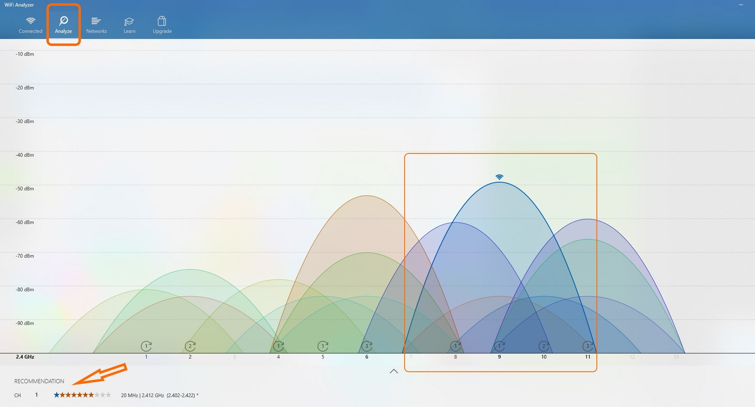Image resolution: width=755 pixels, height=407 pixels.
Task: Click the network cycle badge on channel 8
Action: (x=455, y=346)
